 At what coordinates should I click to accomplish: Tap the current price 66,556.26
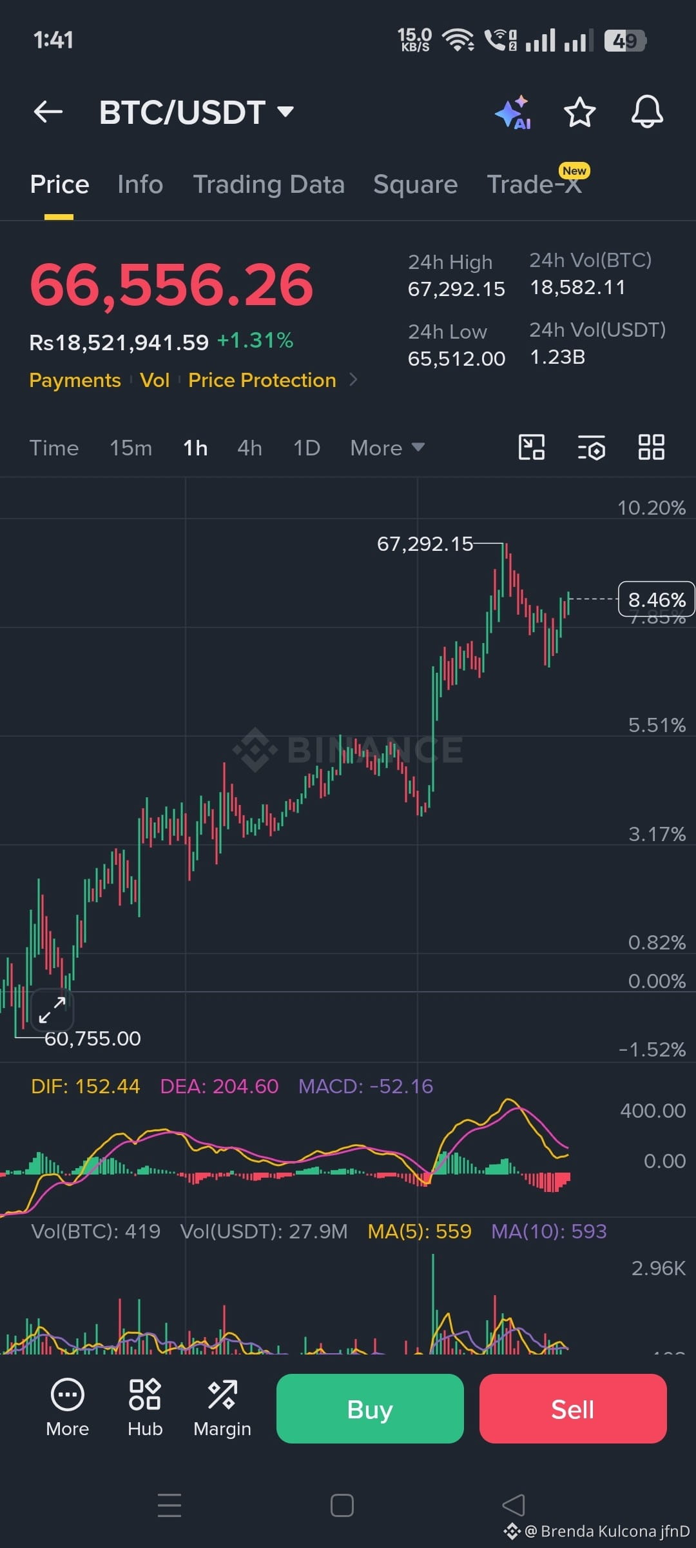(171, 284)
